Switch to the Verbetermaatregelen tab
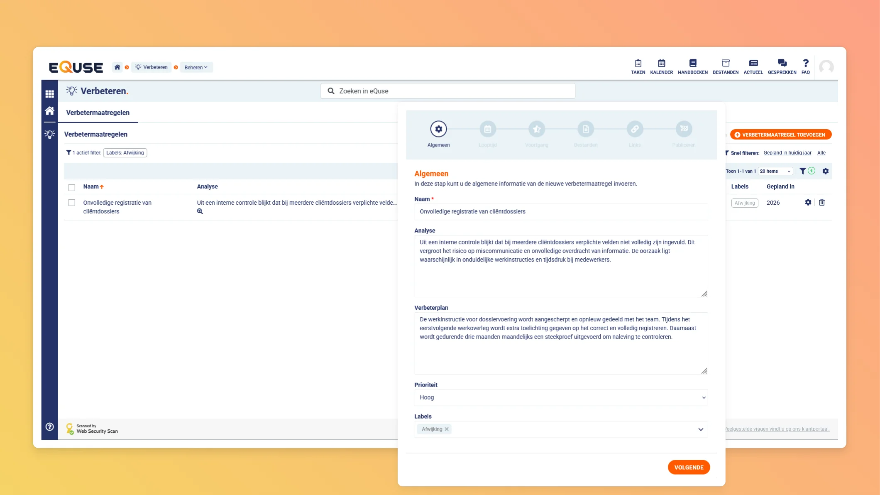880x495 pixels. click(98, 113)
